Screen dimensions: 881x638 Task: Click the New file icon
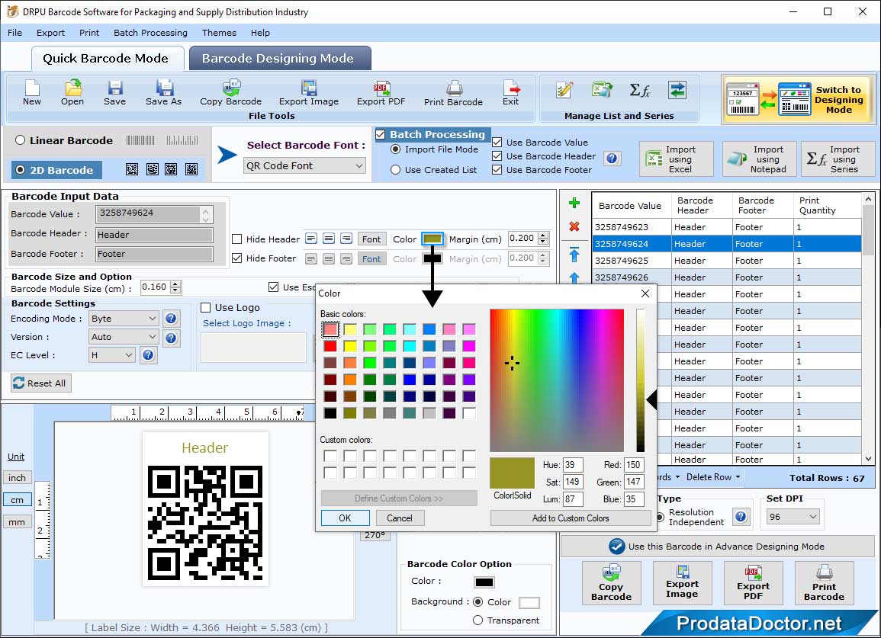click(x=31, y=92)
